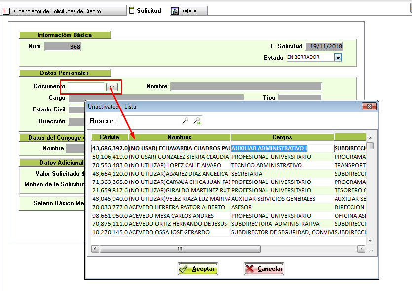412x291 pixels.
Task: Switch to the Detalle tab
Action: point(188,11)
